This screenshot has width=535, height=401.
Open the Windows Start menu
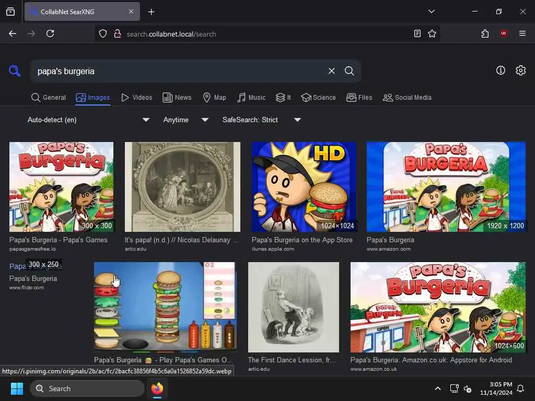click(x=17, y=388)
